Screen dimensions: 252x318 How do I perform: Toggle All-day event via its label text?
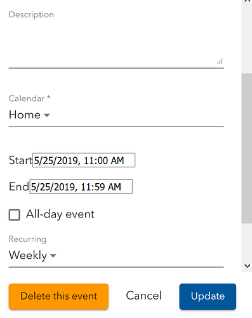(x=60, y=214)
